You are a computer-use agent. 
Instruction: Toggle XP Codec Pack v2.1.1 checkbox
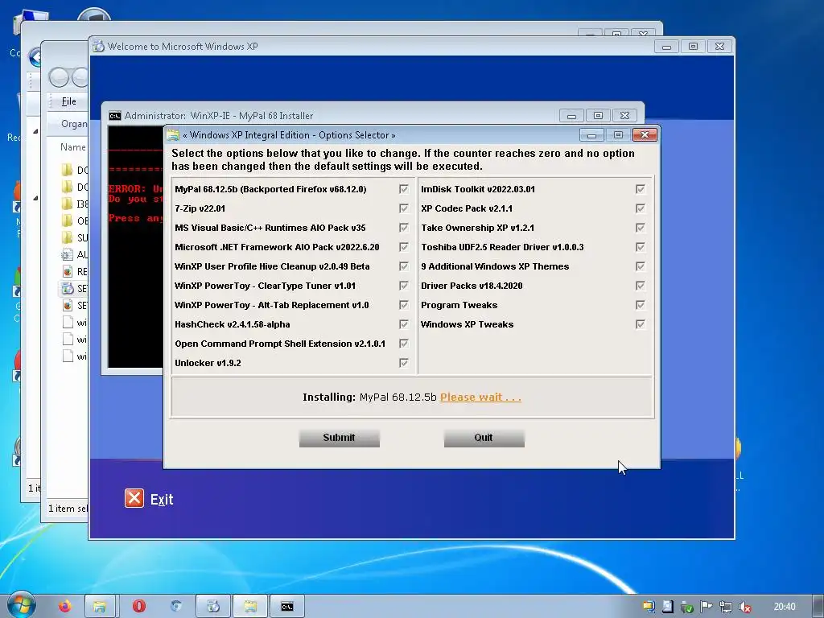(x=640, y=208)
